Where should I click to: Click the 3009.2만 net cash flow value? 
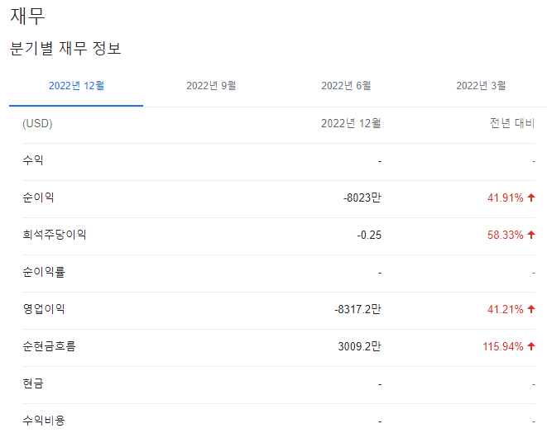(x=359, y=347)
